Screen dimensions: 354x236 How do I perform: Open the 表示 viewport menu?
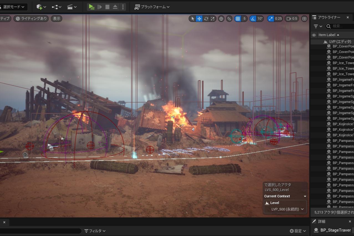click(x=57, y=19)
